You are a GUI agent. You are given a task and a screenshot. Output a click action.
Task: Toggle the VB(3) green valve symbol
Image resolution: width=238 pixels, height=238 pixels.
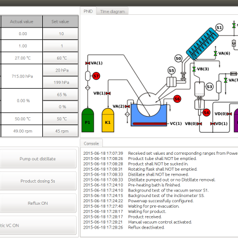[194, 69]
